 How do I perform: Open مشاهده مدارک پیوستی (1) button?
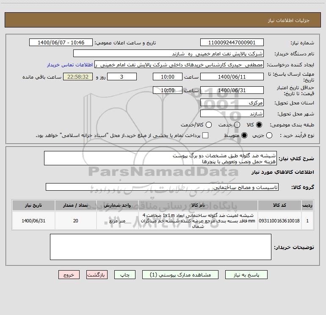[x=180, y=275]
